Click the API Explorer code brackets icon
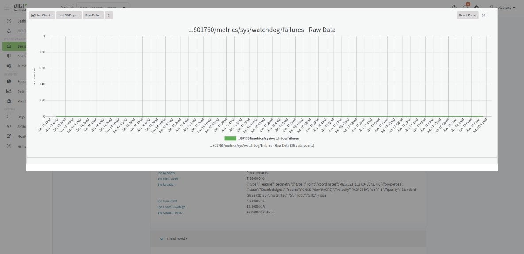 (9, 126)
